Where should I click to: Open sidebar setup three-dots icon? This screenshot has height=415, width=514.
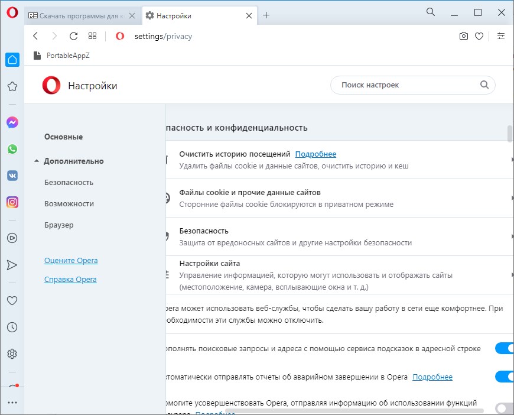click(12, 403)
